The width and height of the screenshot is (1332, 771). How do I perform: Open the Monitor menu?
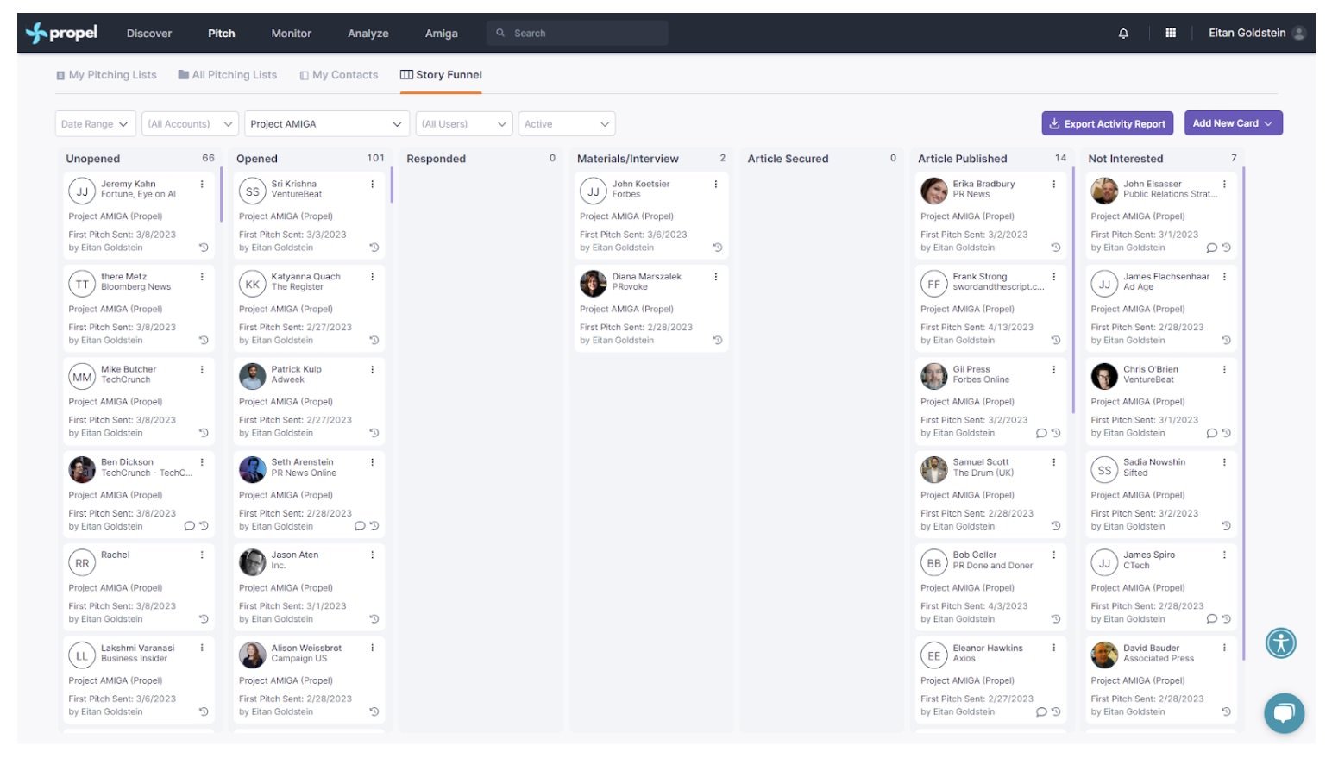[x=292, y=33]
